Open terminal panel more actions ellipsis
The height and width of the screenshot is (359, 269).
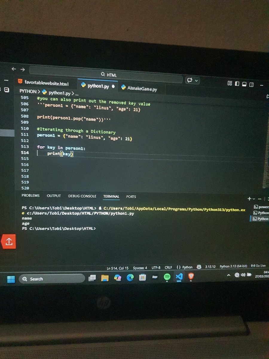260,199
